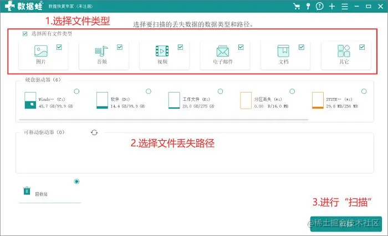Viewport: 388px width, 236px height.
Task: Minimize the window
Action: (x=356, y=6)
